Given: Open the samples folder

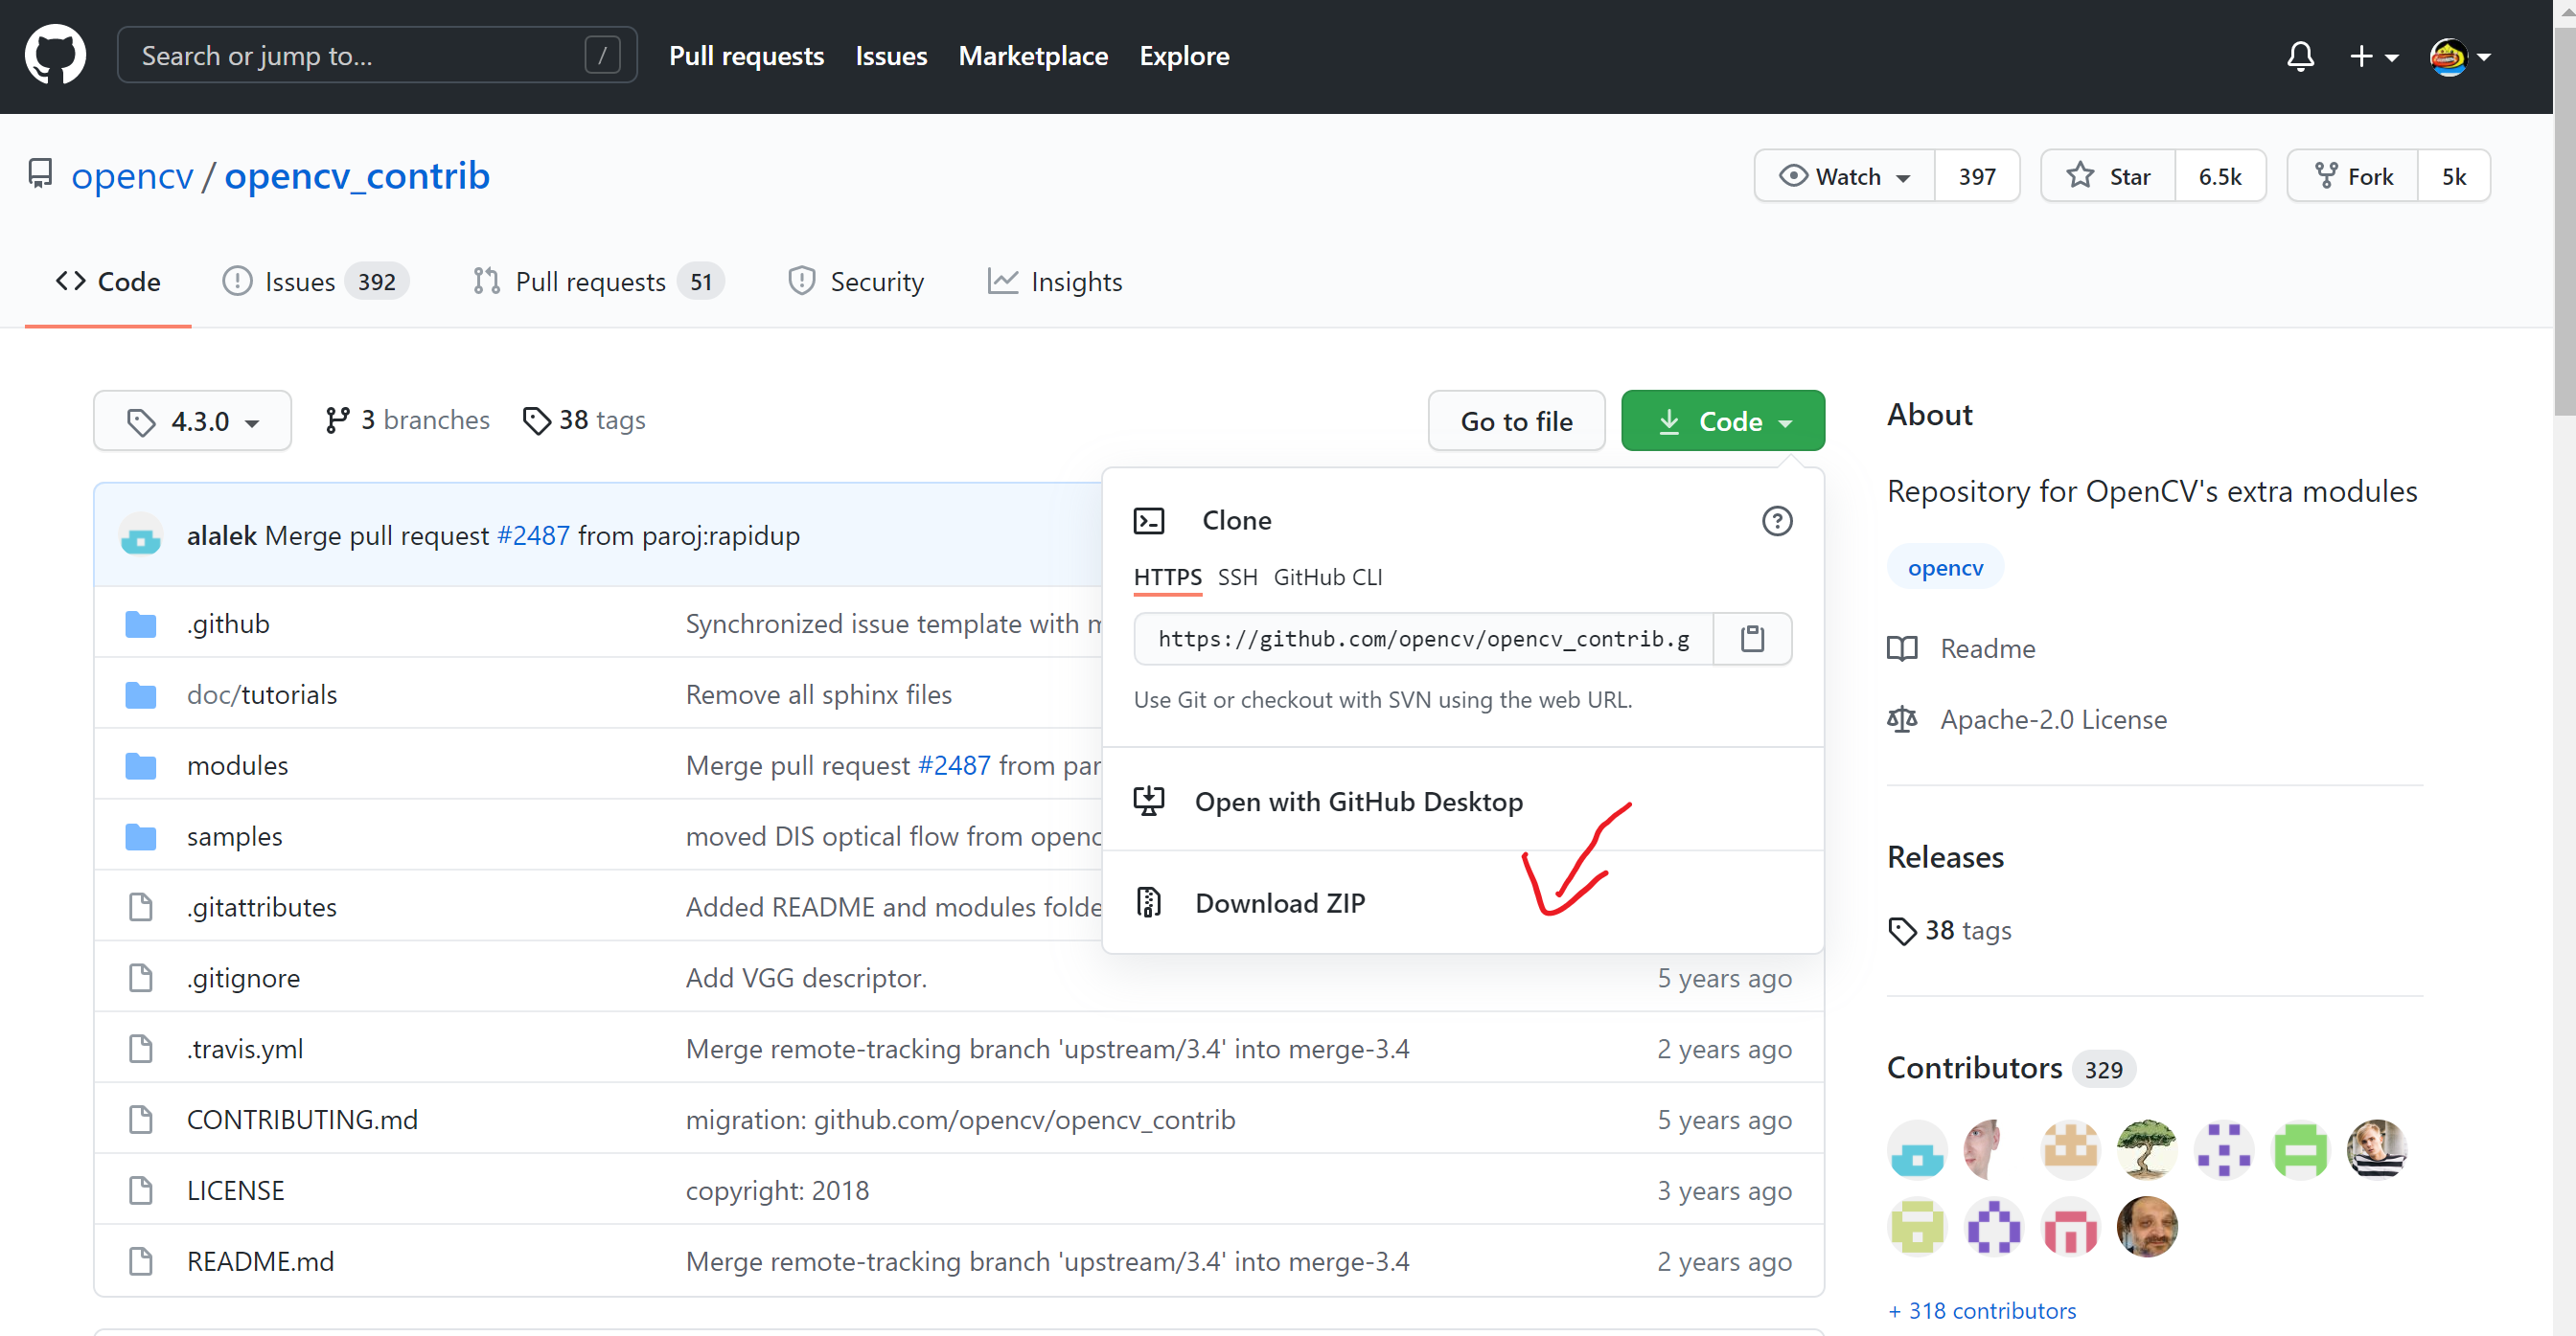Looking at the screenshot, I should pyautogui.click(x=234, y=837).
